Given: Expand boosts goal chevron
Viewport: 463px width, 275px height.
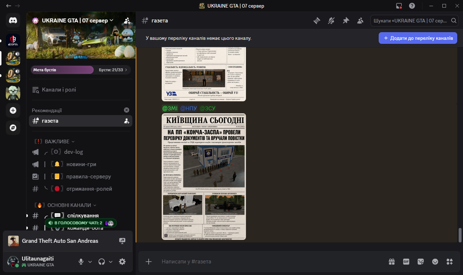Looking at the screenshot, I should pyautogui.click(x=126, y=70).
